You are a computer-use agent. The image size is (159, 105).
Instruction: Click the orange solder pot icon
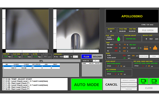(x=155, y=48)
